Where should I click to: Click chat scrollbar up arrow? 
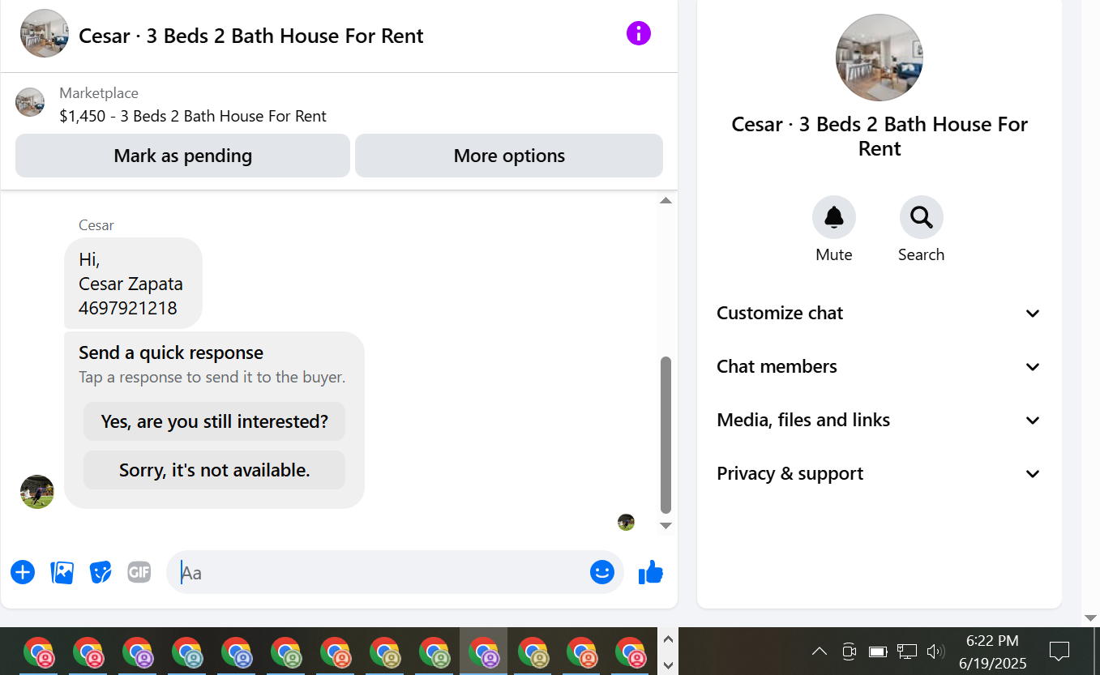(666, 200)
